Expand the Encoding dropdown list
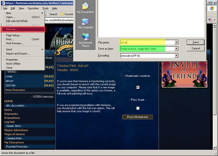This screenshot has width=218, height=156. pos(176,55)
